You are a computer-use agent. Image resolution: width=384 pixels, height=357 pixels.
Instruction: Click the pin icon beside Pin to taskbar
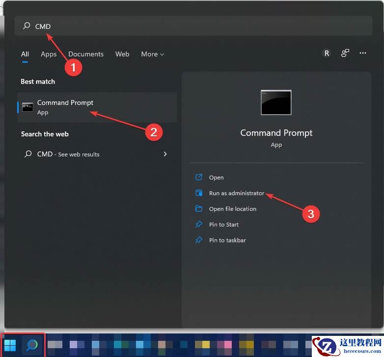pyautogui.click(x=199, y=240)
